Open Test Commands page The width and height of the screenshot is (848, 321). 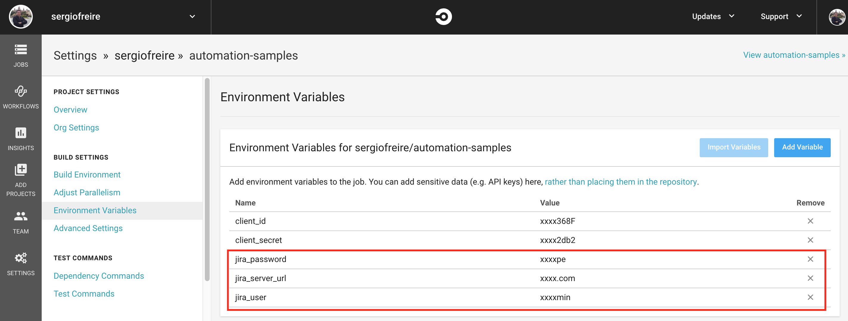pyautogui.click(x=84, y=294)
